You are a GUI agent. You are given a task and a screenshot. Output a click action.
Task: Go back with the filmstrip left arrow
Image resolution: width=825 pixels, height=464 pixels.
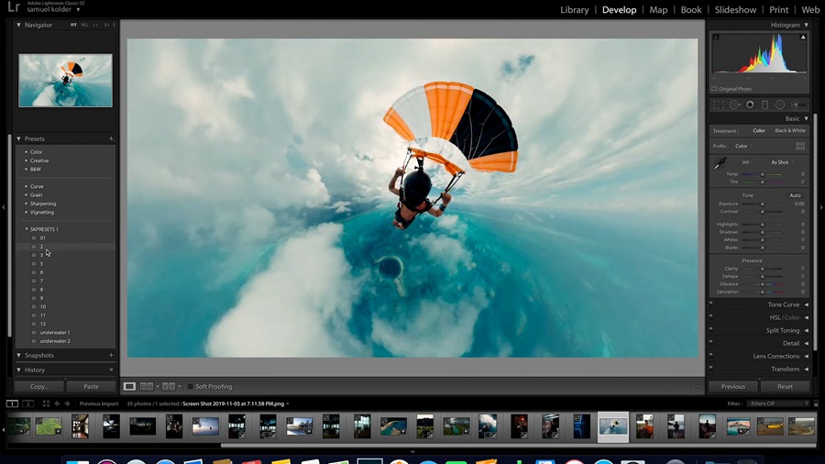point(58,403)
